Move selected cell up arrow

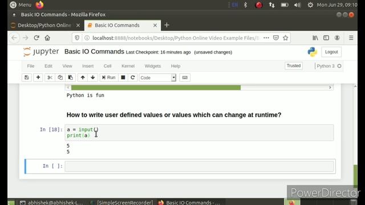click(83, 77)
